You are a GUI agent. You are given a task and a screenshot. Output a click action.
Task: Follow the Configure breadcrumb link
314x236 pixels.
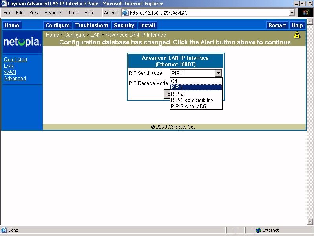coord(75,35)
